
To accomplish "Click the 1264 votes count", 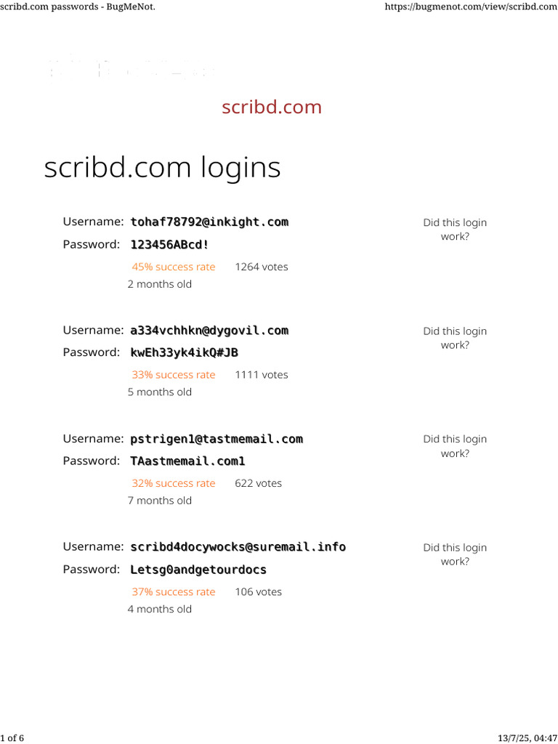I will click(261, 267).
